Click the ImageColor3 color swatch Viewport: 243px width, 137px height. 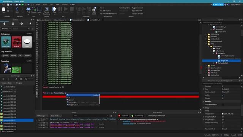(223, 114)
